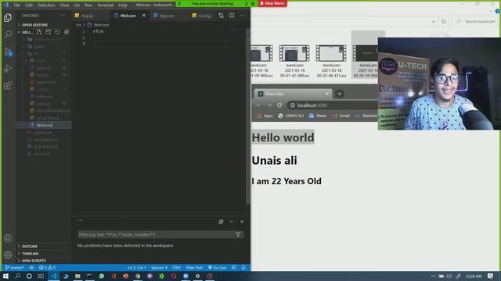Select Welcom file in explorer tree
501x281 pixels.
click(x=44, y=125)
